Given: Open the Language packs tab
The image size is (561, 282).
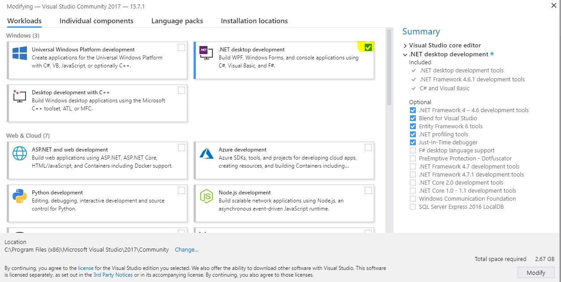Looking at the screenshot, I should coord(177,21).
